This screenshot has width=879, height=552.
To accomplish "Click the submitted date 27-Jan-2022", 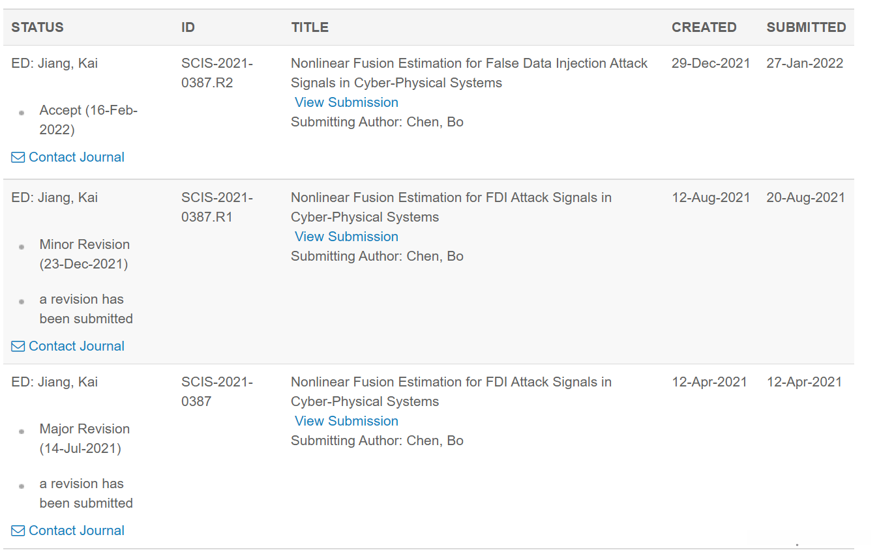I will [x=805, y=63].
